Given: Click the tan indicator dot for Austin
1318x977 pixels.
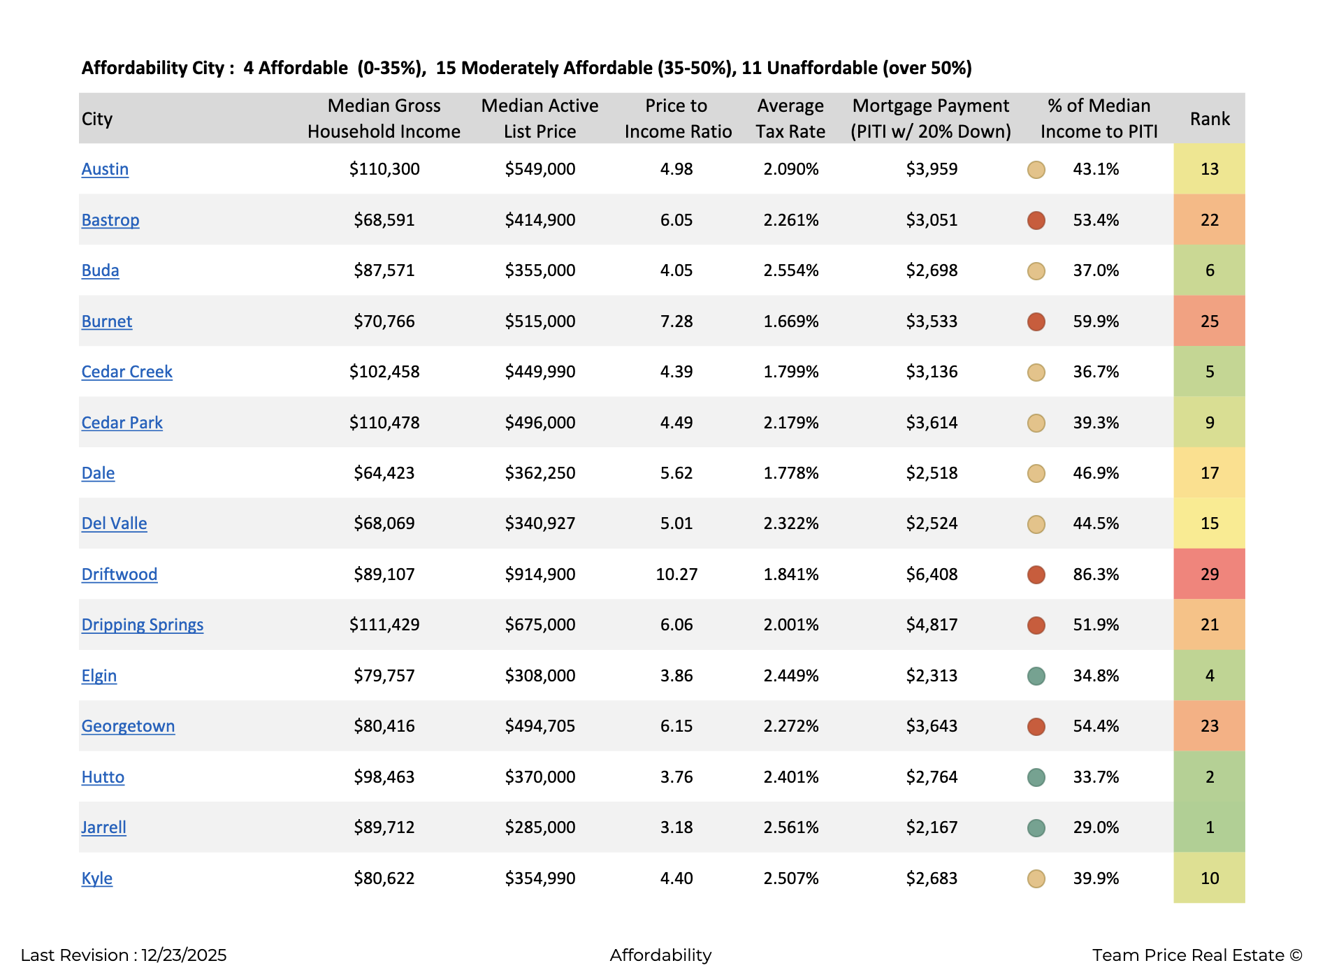Looking at the screenshot, I should (1036, 169).
